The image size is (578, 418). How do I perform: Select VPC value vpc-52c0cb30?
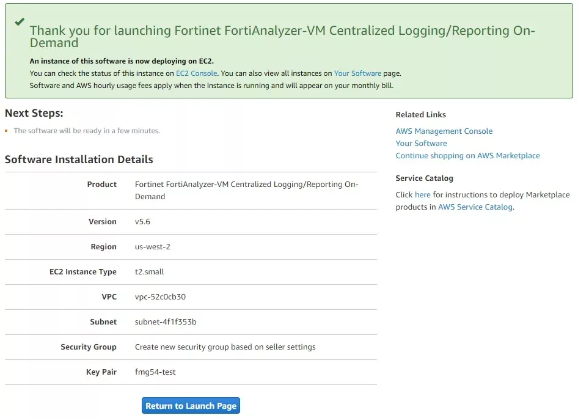(160, 297)
